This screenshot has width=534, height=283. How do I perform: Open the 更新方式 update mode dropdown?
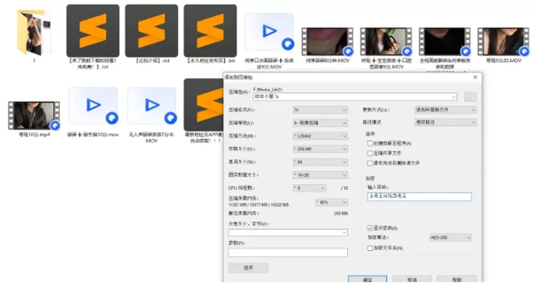(445, 110)
